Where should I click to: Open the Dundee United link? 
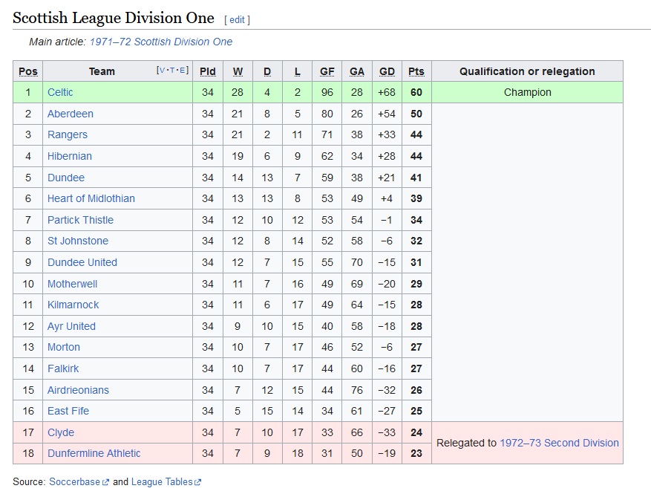[x=82, y=263]
